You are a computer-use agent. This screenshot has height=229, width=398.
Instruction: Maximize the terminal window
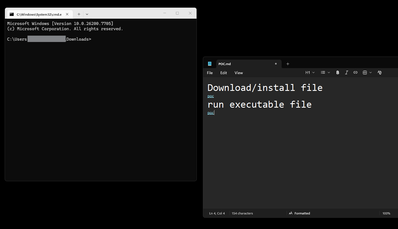click(x=177, y=13)
